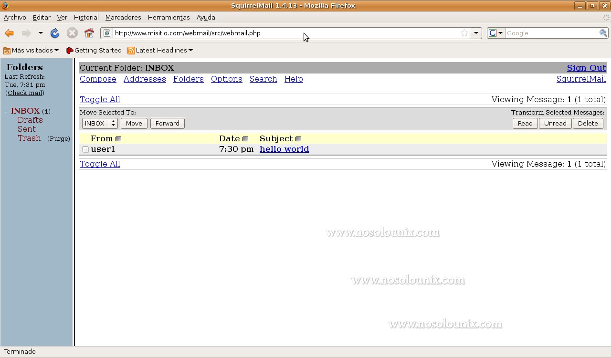
Task: Purge the Trash folder
Action: tap(59, 138)
